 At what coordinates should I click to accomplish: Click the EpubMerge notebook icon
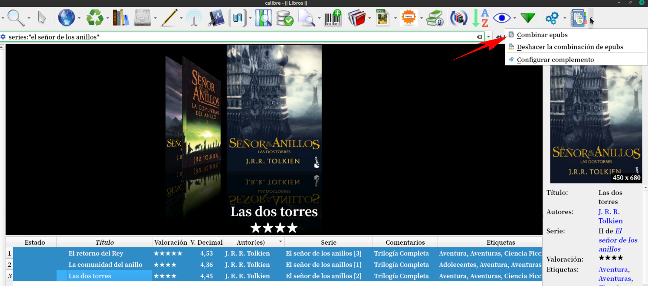(x=578, y=18)
